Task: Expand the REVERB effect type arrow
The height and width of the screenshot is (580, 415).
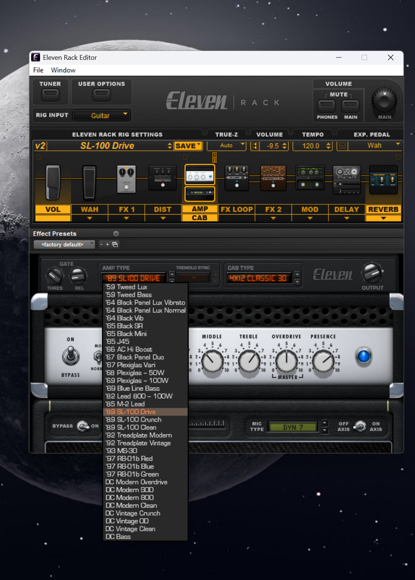Action: tap(383, 218)
